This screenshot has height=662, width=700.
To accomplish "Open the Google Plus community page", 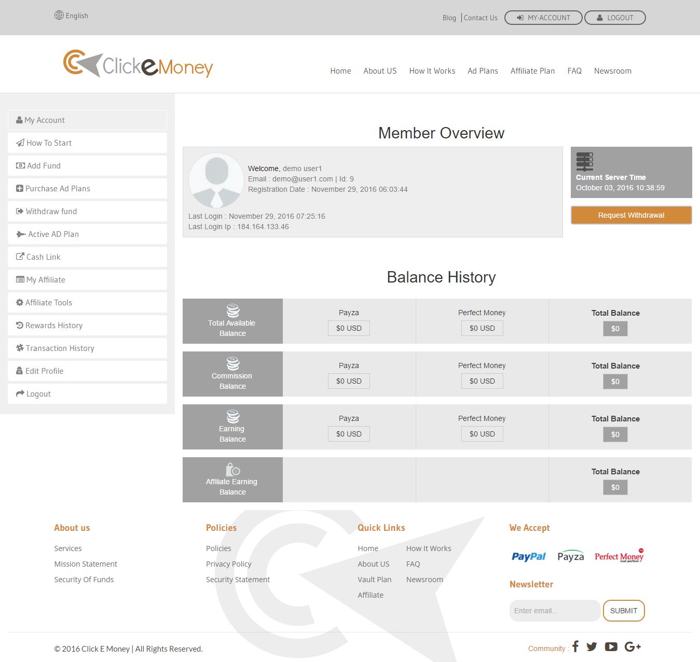I will pyautogui.click(x=633, y=647).
